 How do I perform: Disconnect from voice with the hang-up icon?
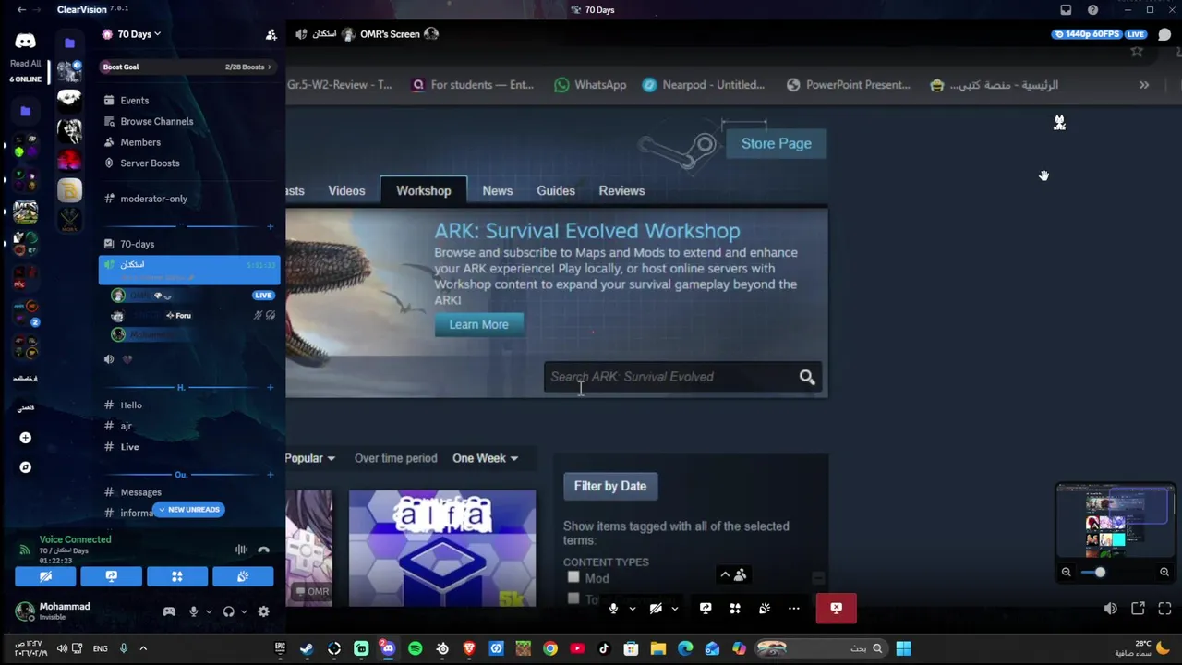pos(263,550)
